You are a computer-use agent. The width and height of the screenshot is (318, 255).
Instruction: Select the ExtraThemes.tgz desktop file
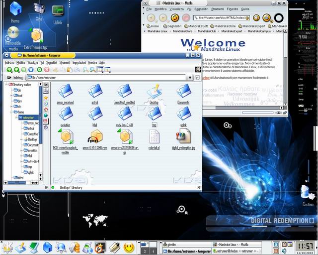pos(37,39)
